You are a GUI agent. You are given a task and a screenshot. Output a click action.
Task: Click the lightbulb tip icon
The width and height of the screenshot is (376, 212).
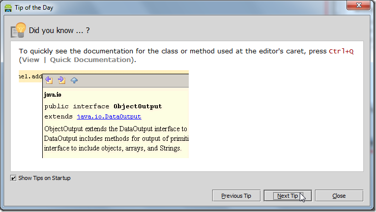[x=18, y=30]
